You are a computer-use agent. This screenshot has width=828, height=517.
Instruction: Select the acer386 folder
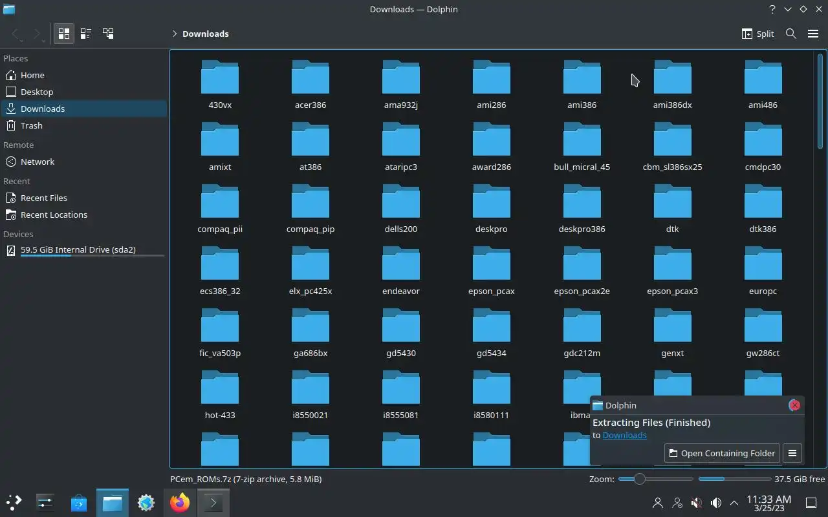310,85
